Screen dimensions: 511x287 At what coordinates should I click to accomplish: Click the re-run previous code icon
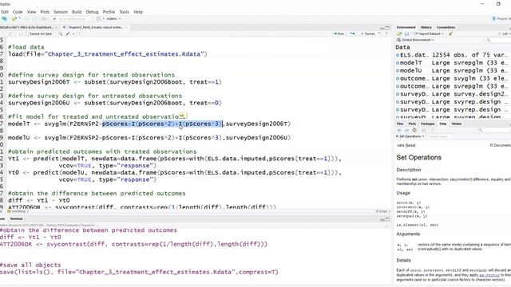[352, 33]
